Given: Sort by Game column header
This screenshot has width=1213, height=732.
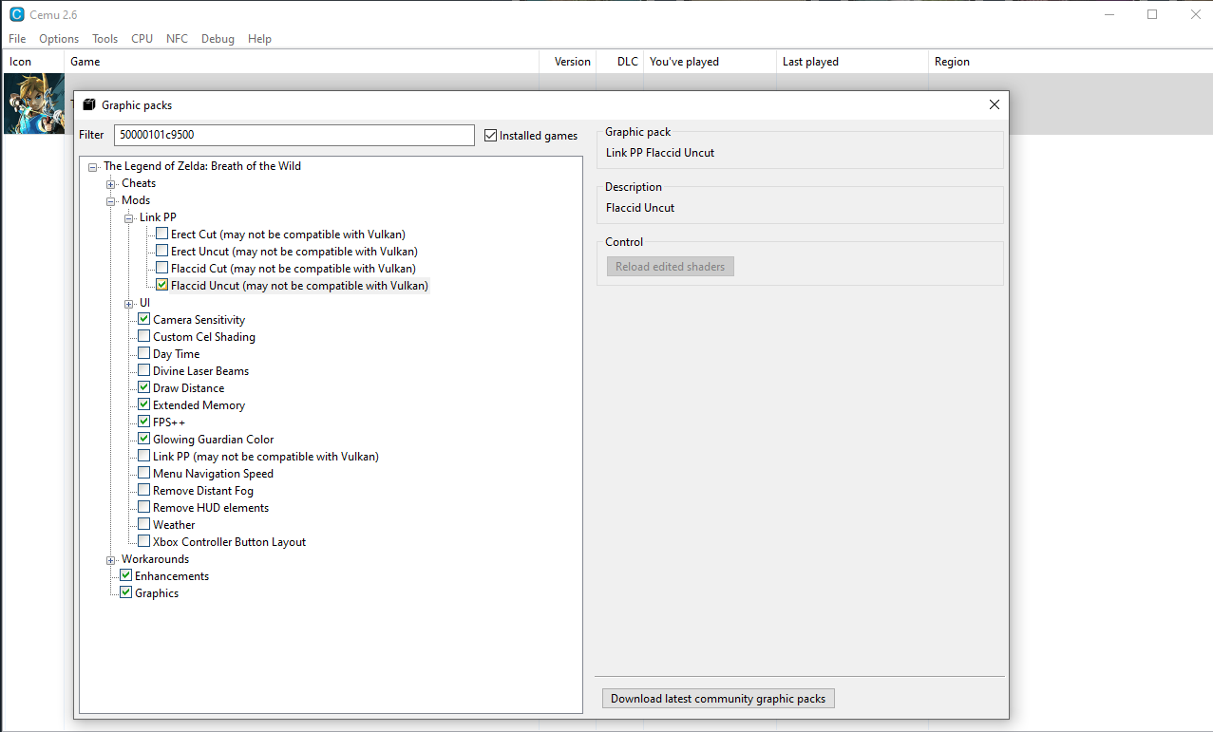Looking at the screenshot, I should point(301,62).
